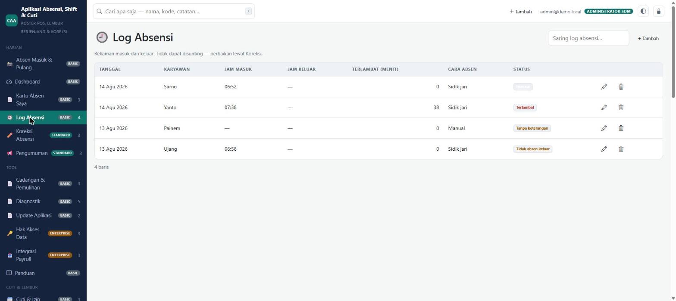This screenshot has height=301, width=676.
Task: Go to Kartu Absen Saya
Action: (x=43, y=99)
